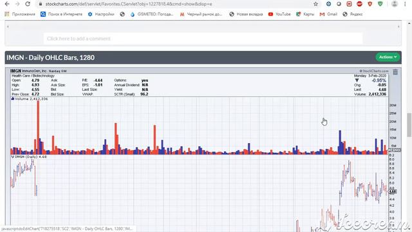Click the red shield extension icon

[370, 4]
